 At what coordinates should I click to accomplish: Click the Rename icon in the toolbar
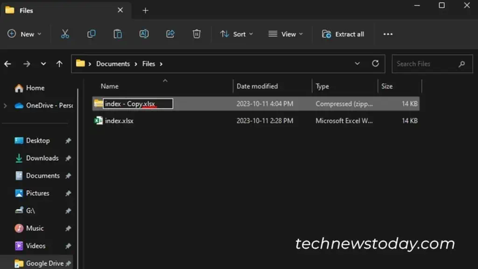(144, 34)
